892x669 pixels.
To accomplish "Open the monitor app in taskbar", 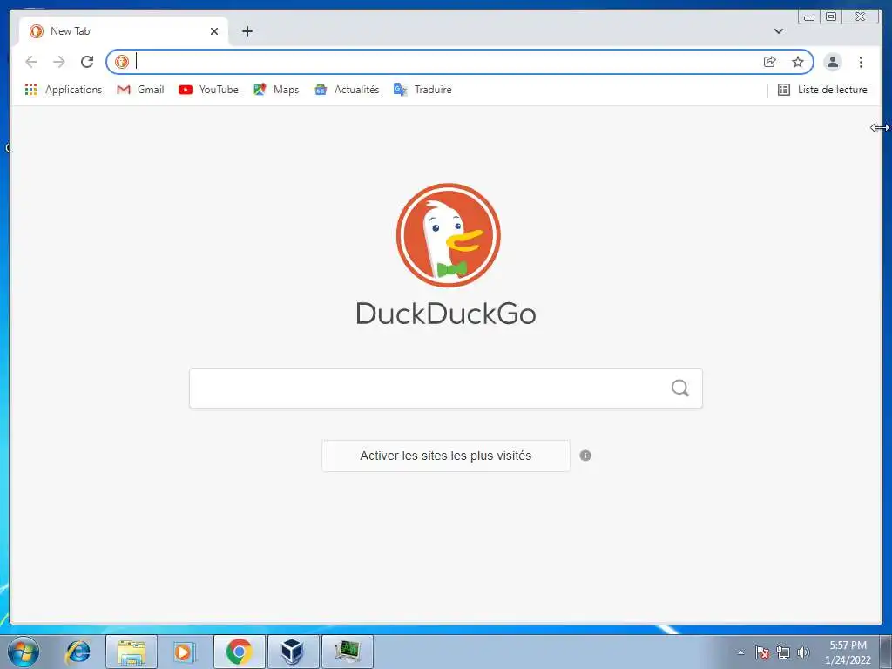I will coord(347,652).
